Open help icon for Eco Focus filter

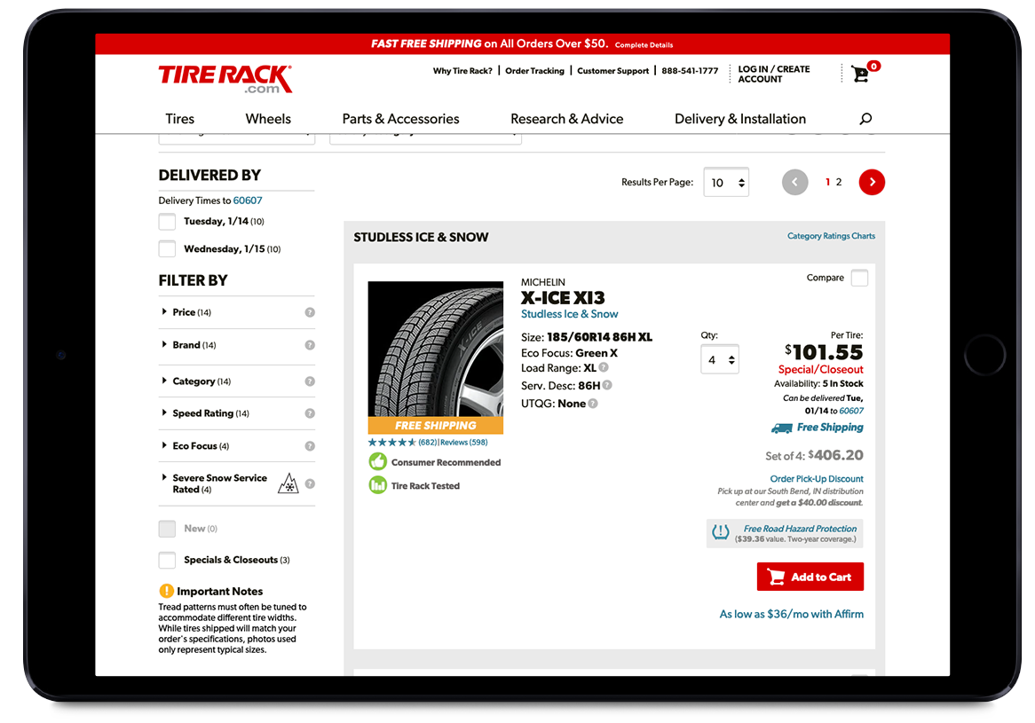310,446
